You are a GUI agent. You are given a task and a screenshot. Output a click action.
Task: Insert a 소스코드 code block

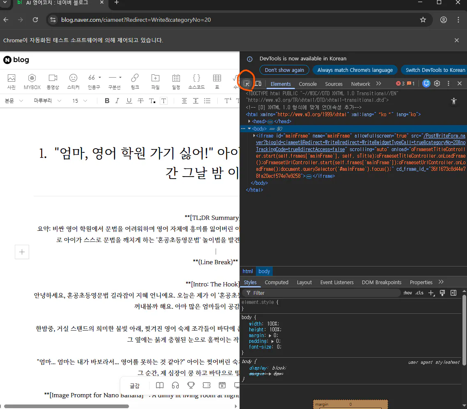[x=197, y=81]
